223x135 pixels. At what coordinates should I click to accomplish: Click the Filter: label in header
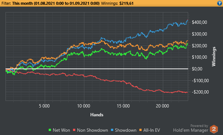tap(6, 3)
